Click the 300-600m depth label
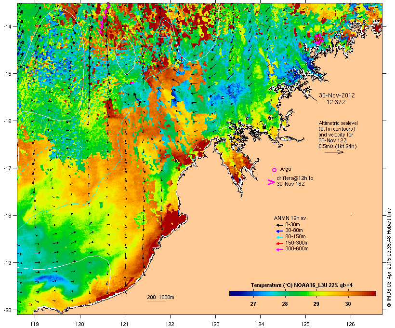The height and width of the screenshot is (328, 395). click(297, 249)
